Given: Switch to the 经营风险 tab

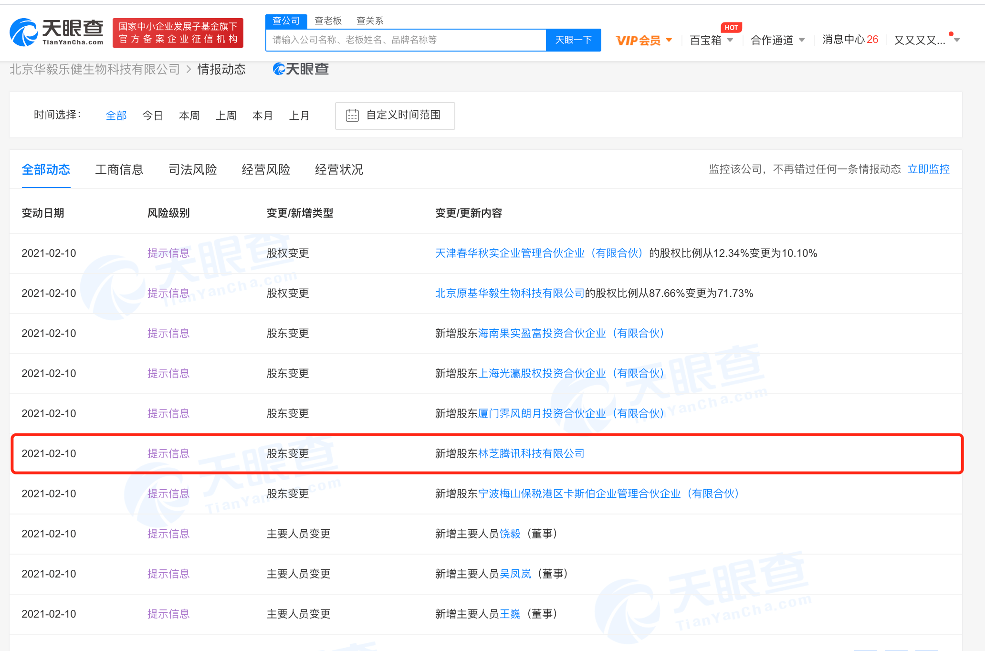Looking at the screenshot, I should (266, 169).
